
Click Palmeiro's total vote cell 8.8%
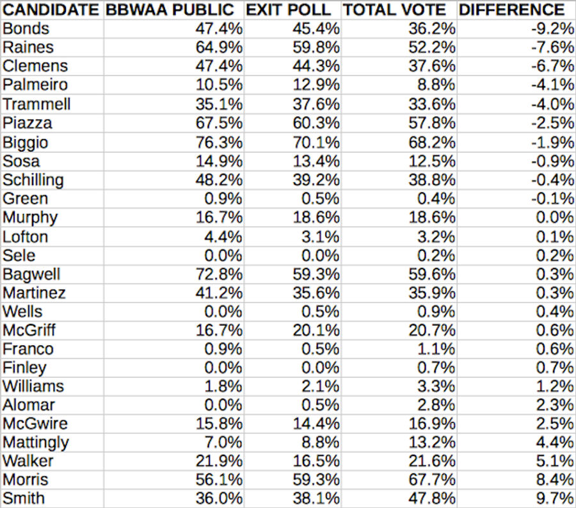[399, 85]
